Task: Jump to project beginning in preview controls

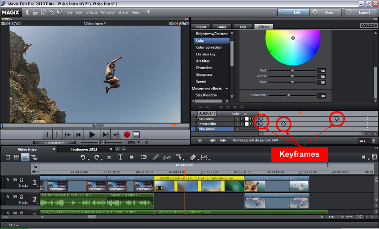Action: click(78, 135)
